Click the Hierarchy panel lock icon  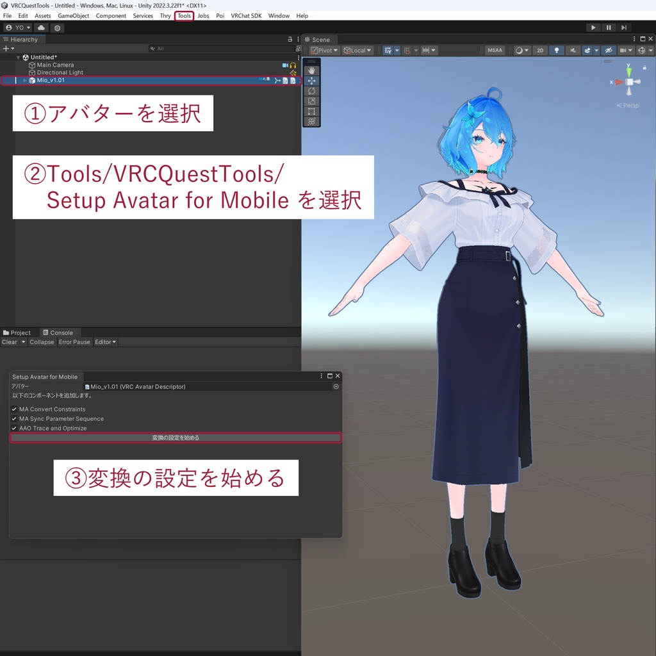click(x=290, y=39)
